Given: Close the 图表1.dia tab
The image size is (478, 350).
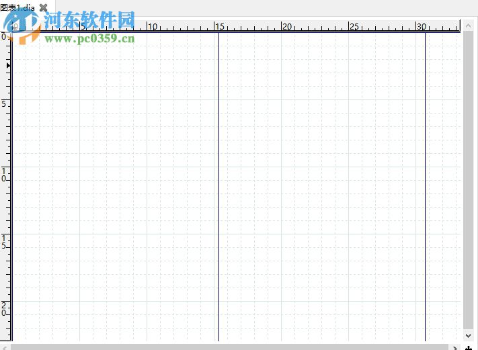Looking at the screenshot, I should (44, 7).
